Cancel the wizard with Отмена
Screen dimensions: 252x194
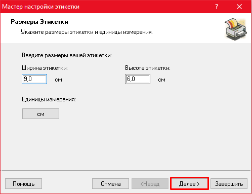click(110, 183)
